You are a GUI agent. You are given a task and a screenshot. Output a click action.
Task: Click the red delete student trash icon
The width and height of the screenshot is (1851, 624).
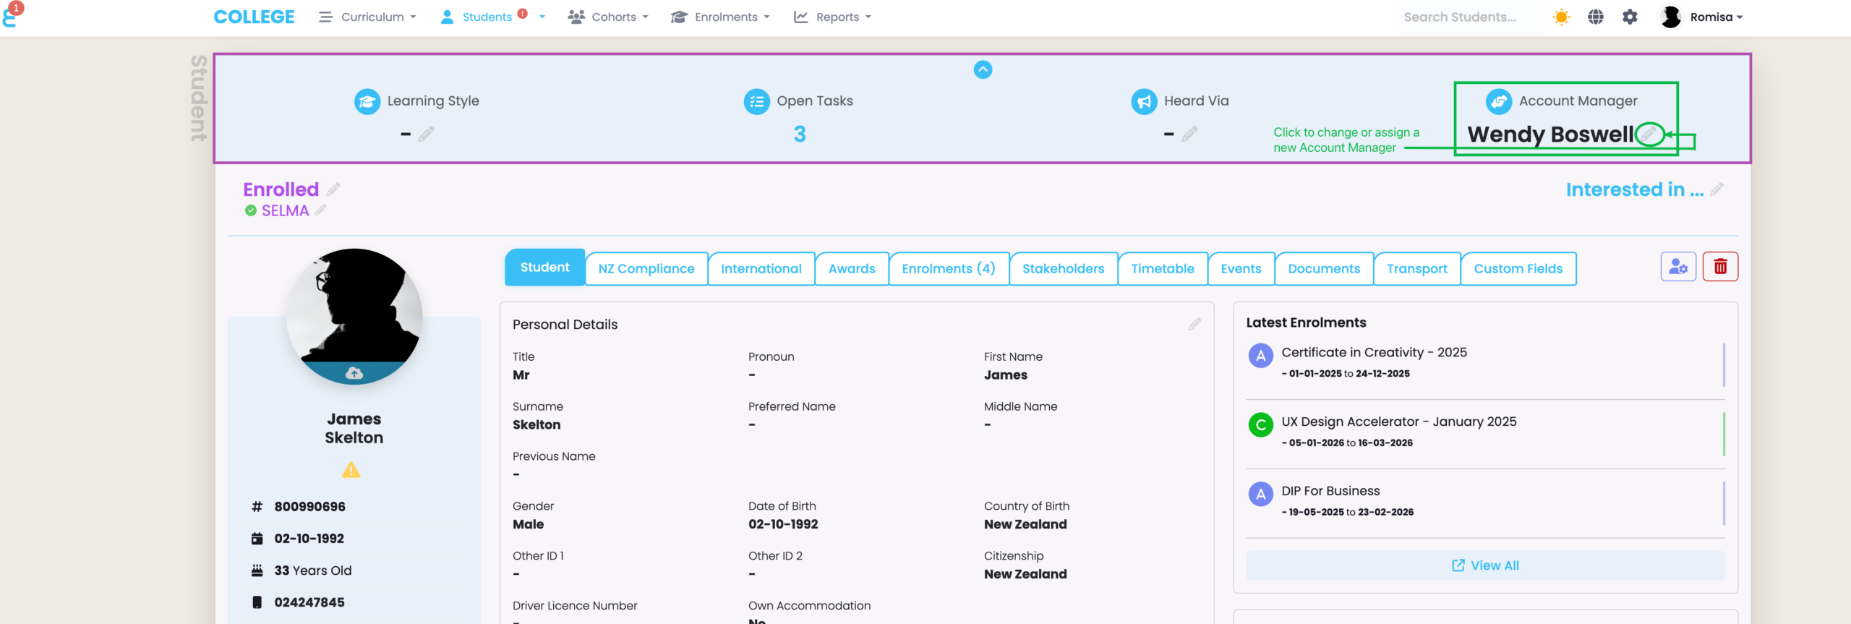[x=1720, y=267]
